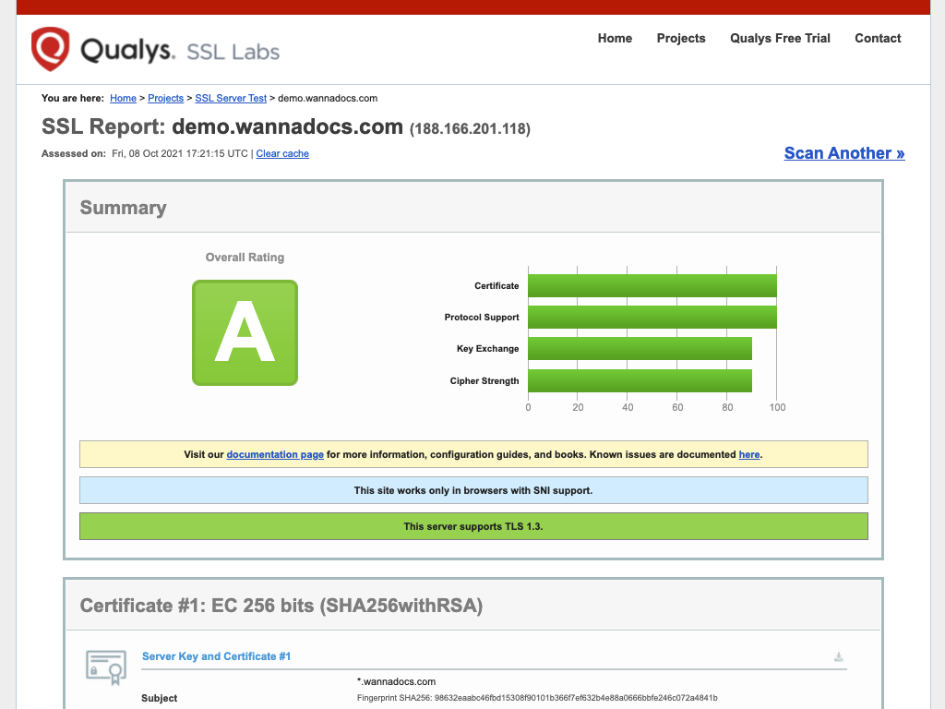Click the IP address 188.166.201.118

(470, 129)
